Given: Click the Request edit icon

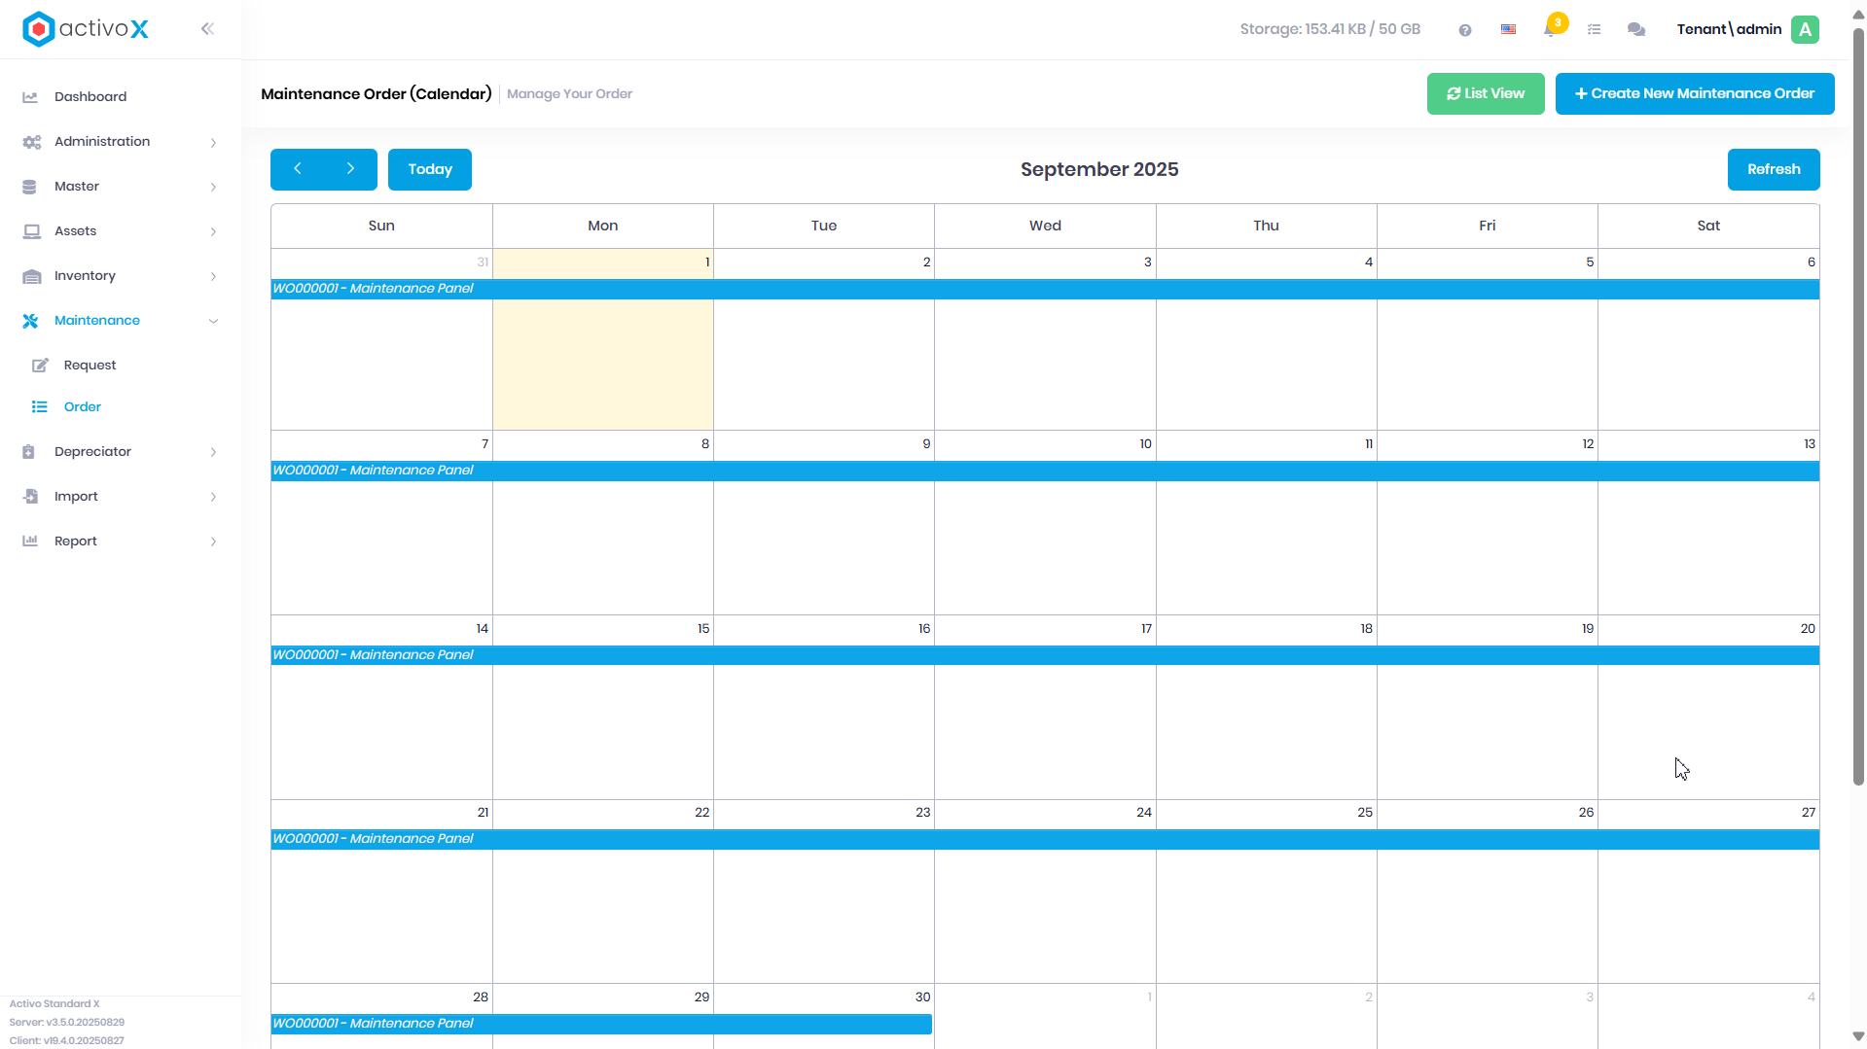Looking at the screenshot, I should pyautogui.click(x=40, y=366).
